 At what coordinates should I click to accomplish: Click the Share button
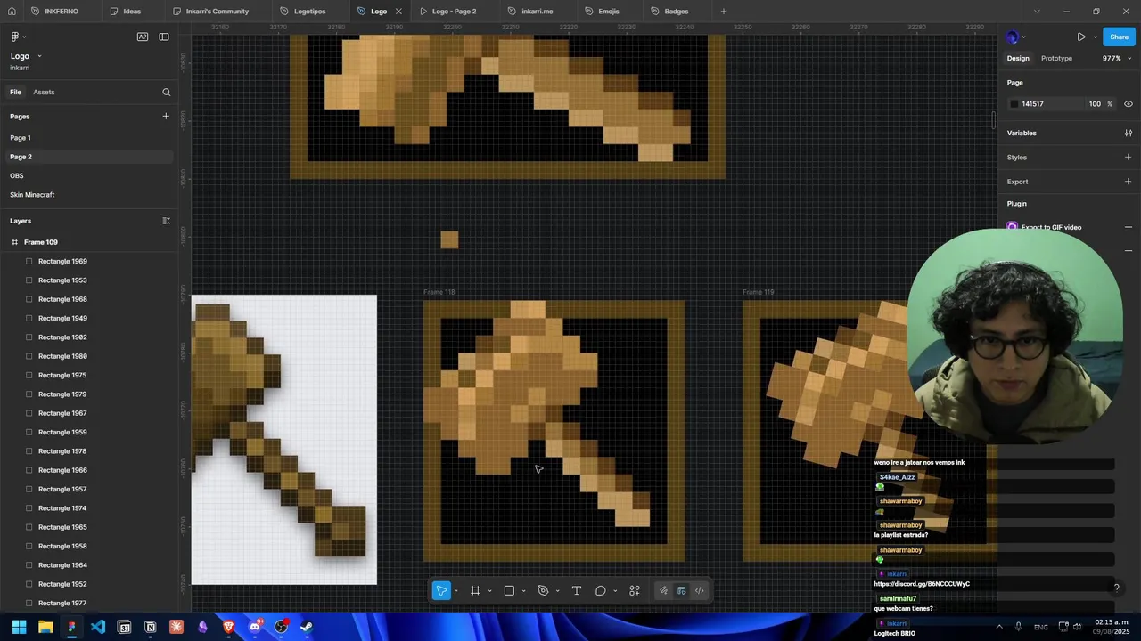click(x=1119, y=37)
